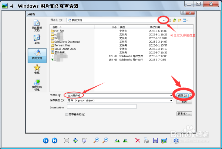Open image for editing icon
Image resolution: width=222 pixels, height=149 pixels.
tap(164, 141)
